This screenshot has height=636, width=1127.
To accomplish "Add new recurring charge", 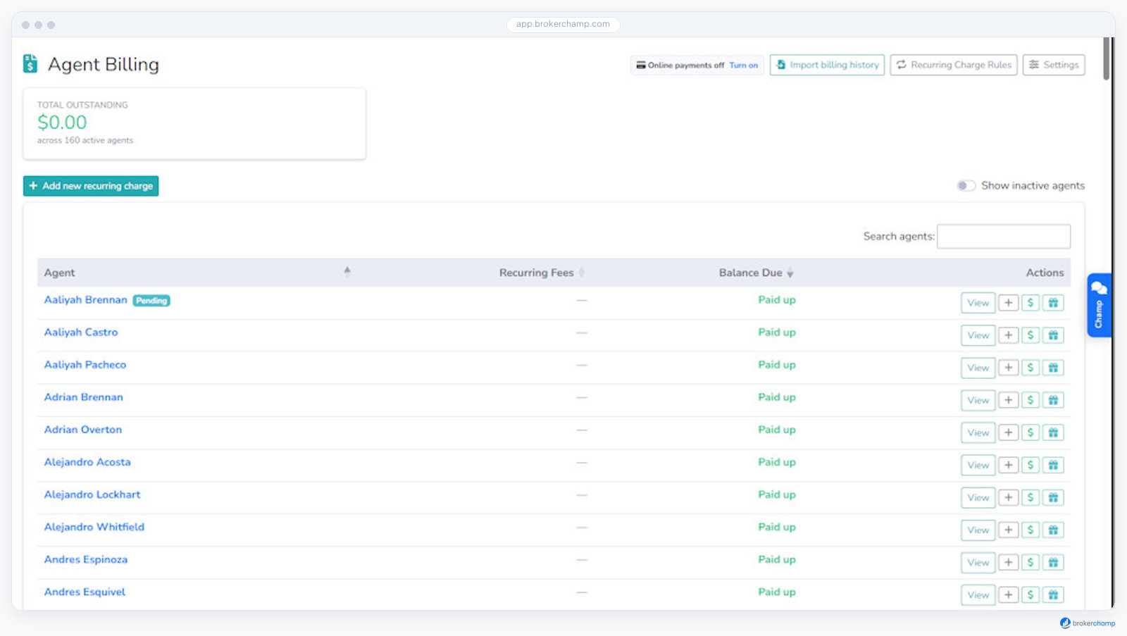I will point(91,186).
